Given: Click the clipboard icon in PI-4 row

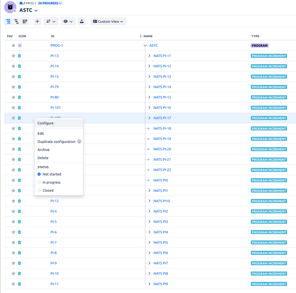Looking at the screenshot, I should pyautogui.click(x=20, y=211).
